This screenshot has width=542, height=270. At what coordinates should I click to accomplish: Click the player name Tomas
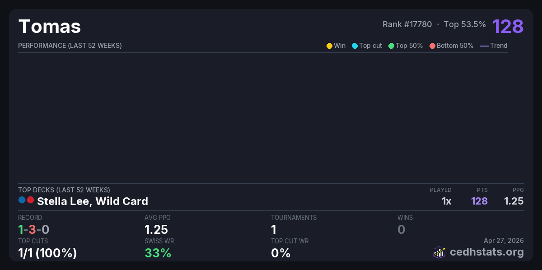(x=50, y=26)
